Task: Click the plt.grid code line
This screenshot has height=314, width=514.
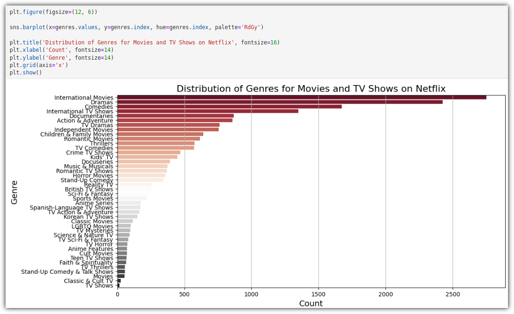Action: point(39,65)
